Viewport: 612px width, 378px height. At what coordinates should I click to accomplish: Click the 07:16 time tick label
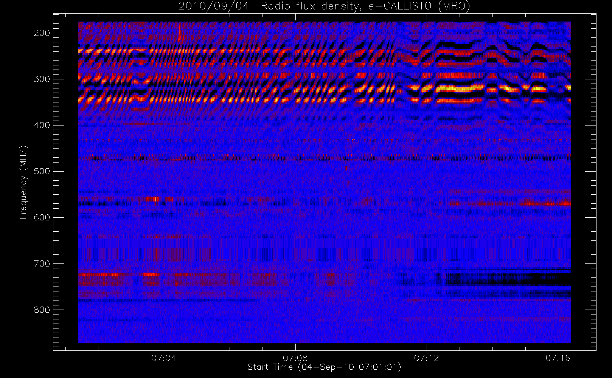(558, 358)
